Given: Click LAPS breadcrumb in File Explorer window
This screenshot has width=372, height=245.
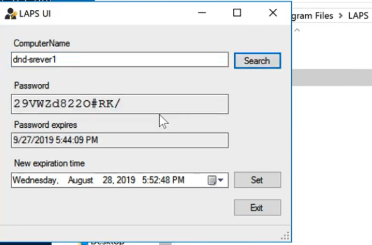Looking at the screenshot, I should pos(358,16).
